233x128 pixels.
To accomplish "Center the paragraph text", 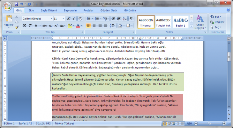I will point(94,26).
